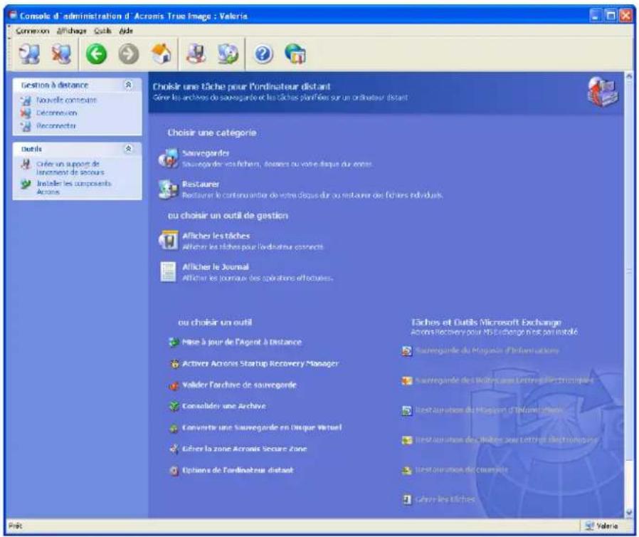The image size is (639, 537).
Task: Click the Tâches et Outils Microsoft Exchange heading
Action: (486, 322)
